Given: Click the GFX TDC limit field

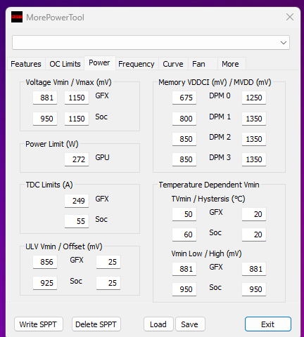Looking at the screenshot, I should (77, 201).
